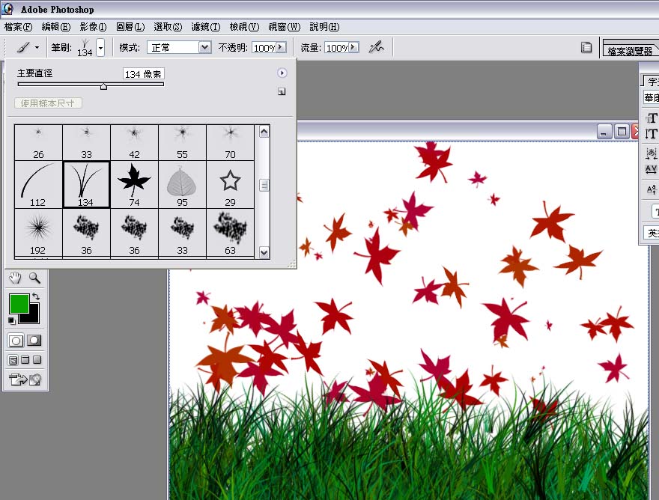
Task: Enable the airbrush option in options bar
Action: tap(376, 47)
